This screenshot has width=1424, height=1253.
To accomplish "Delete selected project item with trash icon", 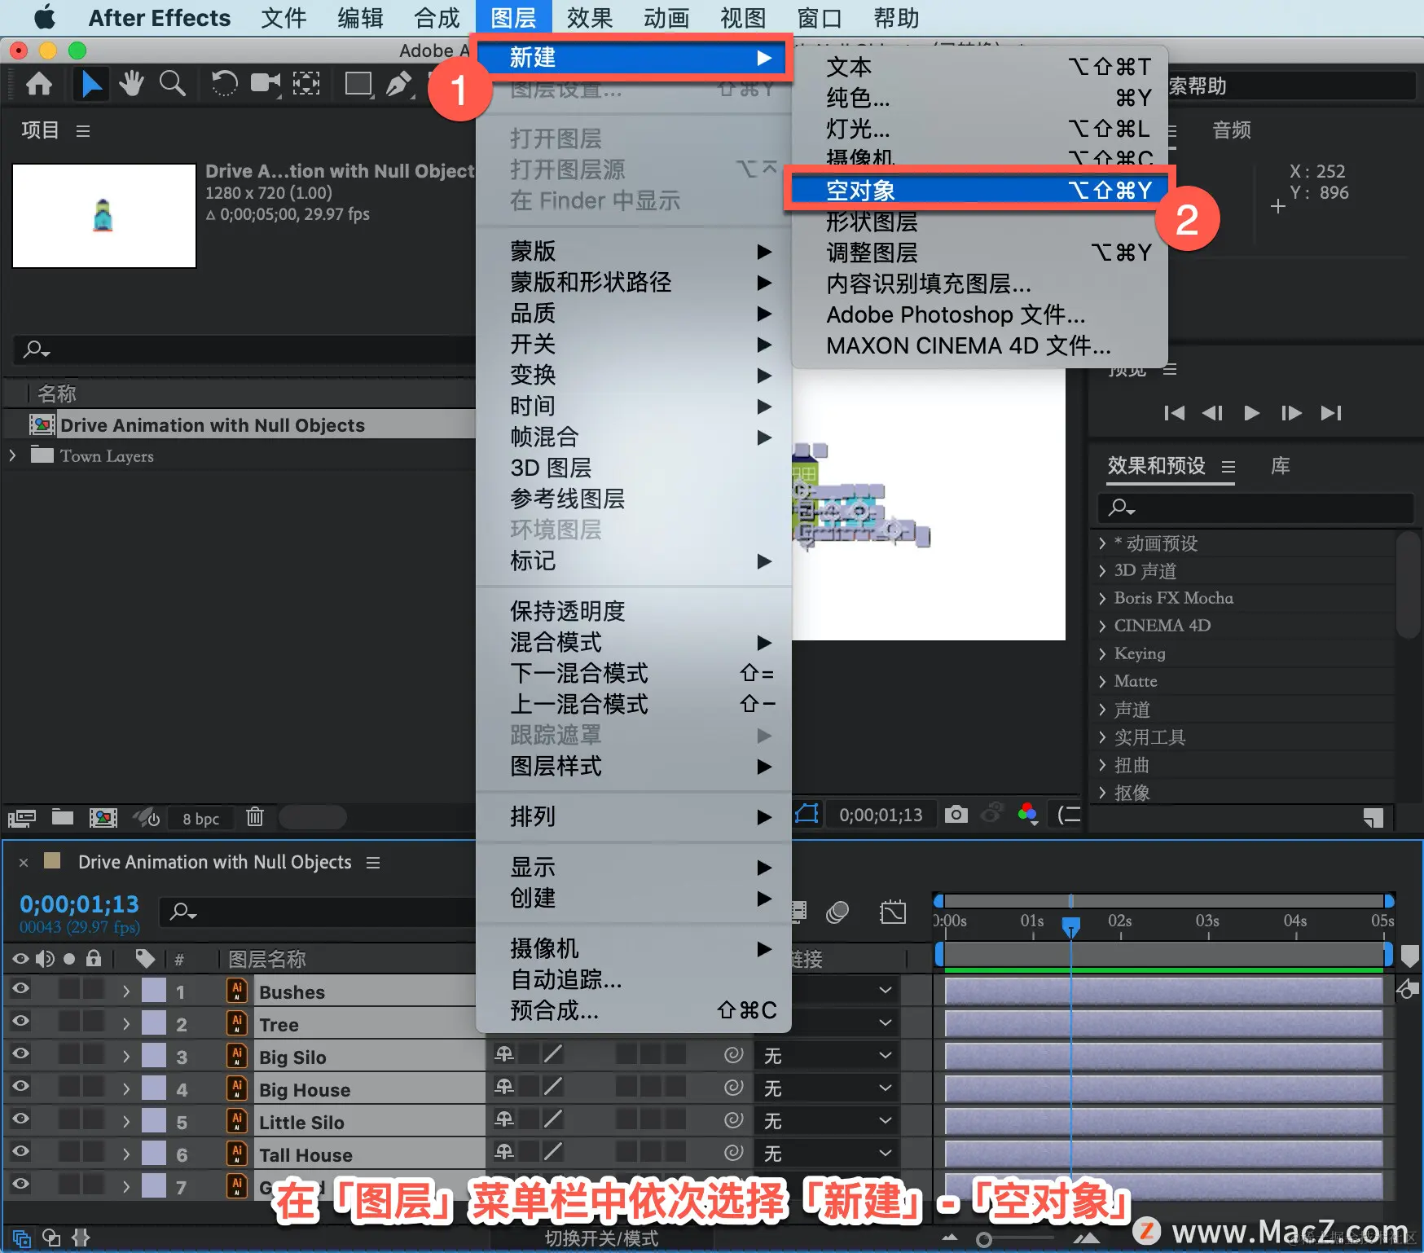I will 255,816.
